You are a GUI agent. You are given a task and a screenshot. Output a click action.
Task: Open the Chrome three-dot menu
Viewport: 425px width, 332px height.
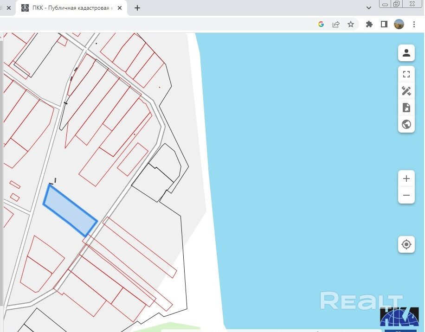(414, 25)
